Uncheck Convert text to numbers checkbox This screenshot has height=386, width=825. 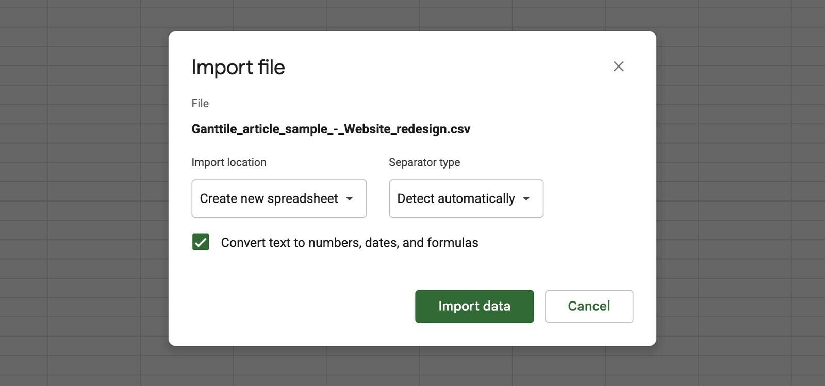pos(201,242)
